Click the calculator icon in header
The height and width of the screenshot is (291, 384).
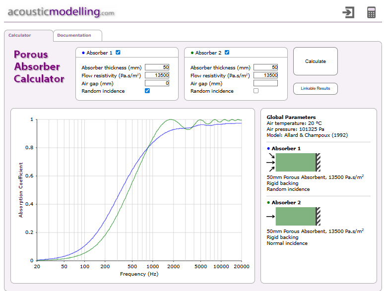click(371, 12)
